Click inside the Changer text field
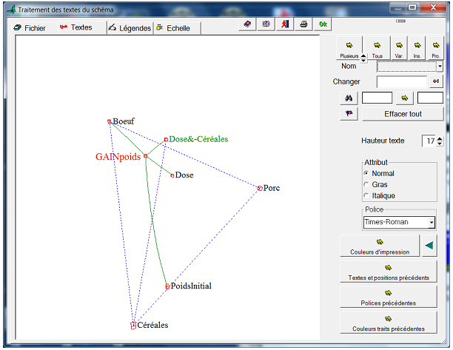 (x=401, y=81)
